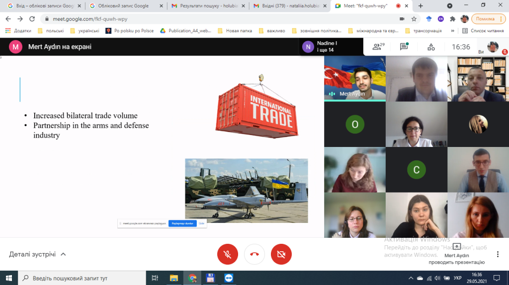Open File Explorer from the taskbar
509x285 pixels.
(174, 278)
